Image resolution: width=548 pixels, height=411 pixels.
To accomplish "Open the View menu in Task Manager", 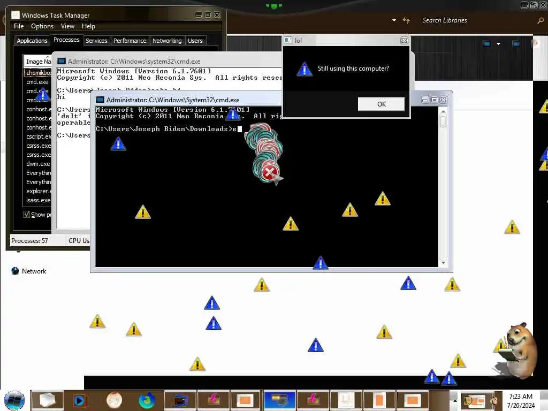I will pyautogui.click(x=67, y=26).
